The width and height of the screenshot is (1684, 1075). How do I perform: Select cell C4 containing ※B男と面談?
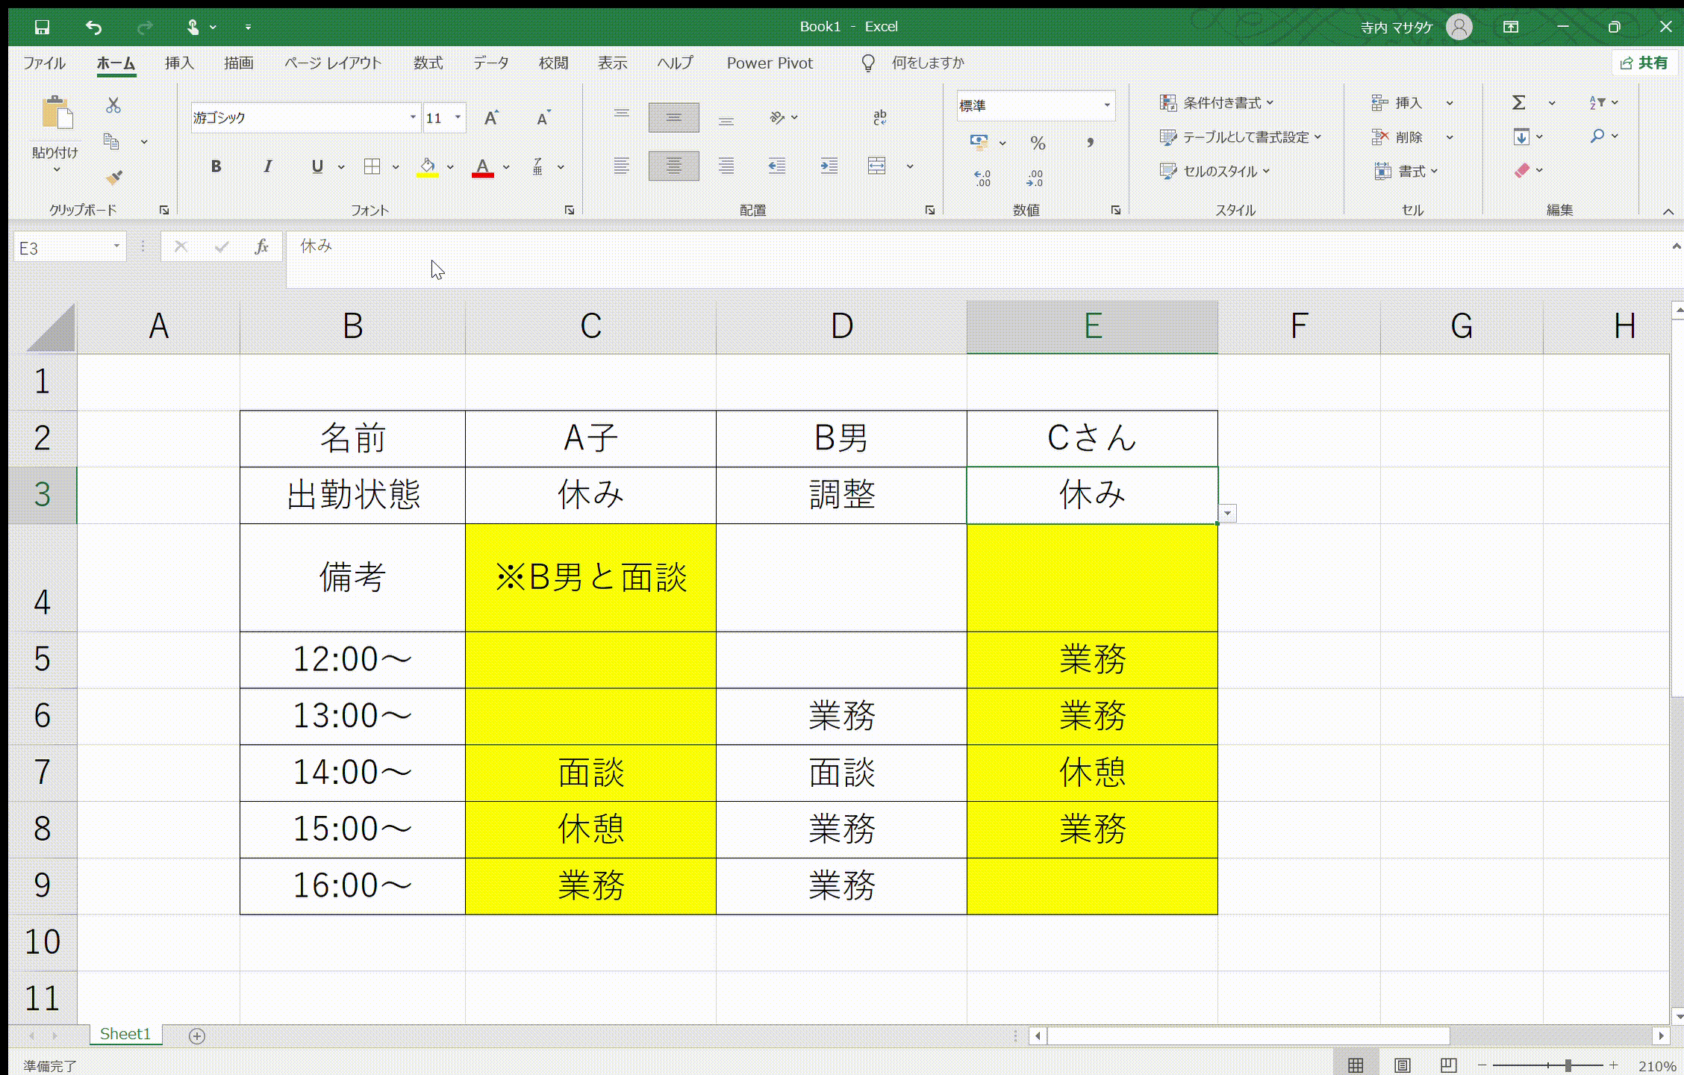(x=590, y=577)
